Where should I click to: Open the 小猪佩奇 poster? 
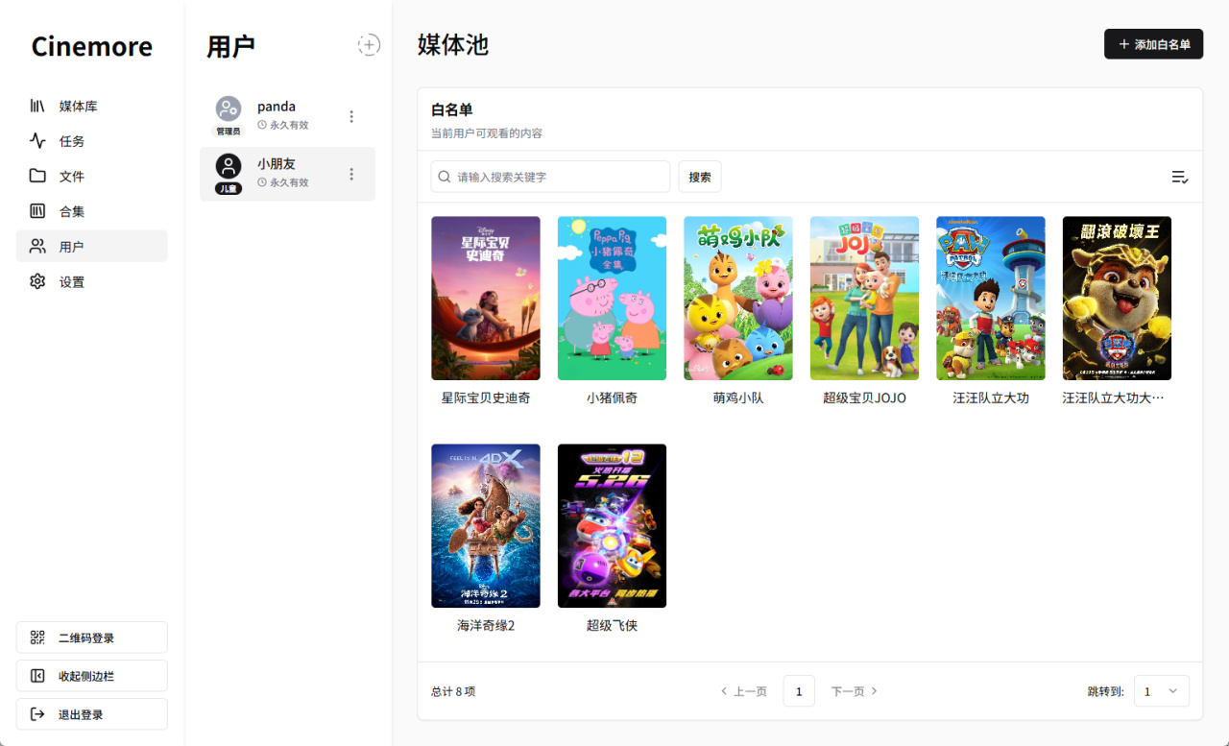612,299
